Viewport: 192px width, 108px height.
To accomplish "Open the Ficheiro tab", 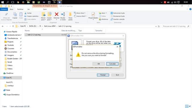I will (4, 9).
